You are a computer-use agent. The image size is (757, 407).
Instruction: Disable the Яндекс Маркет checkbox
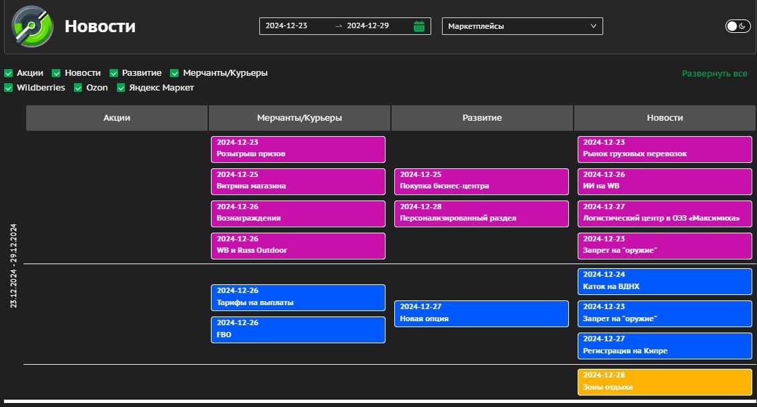click(122, 88)
